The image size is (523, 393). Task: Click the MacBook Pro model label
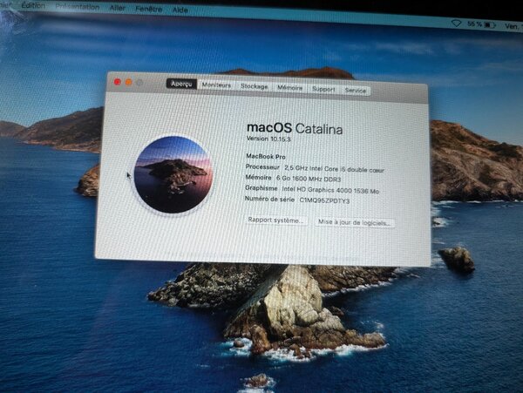coord(266,156)
